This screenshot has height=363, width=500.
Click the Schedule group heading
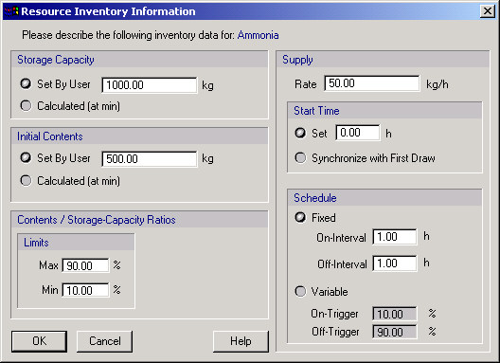tap(315, 198)
